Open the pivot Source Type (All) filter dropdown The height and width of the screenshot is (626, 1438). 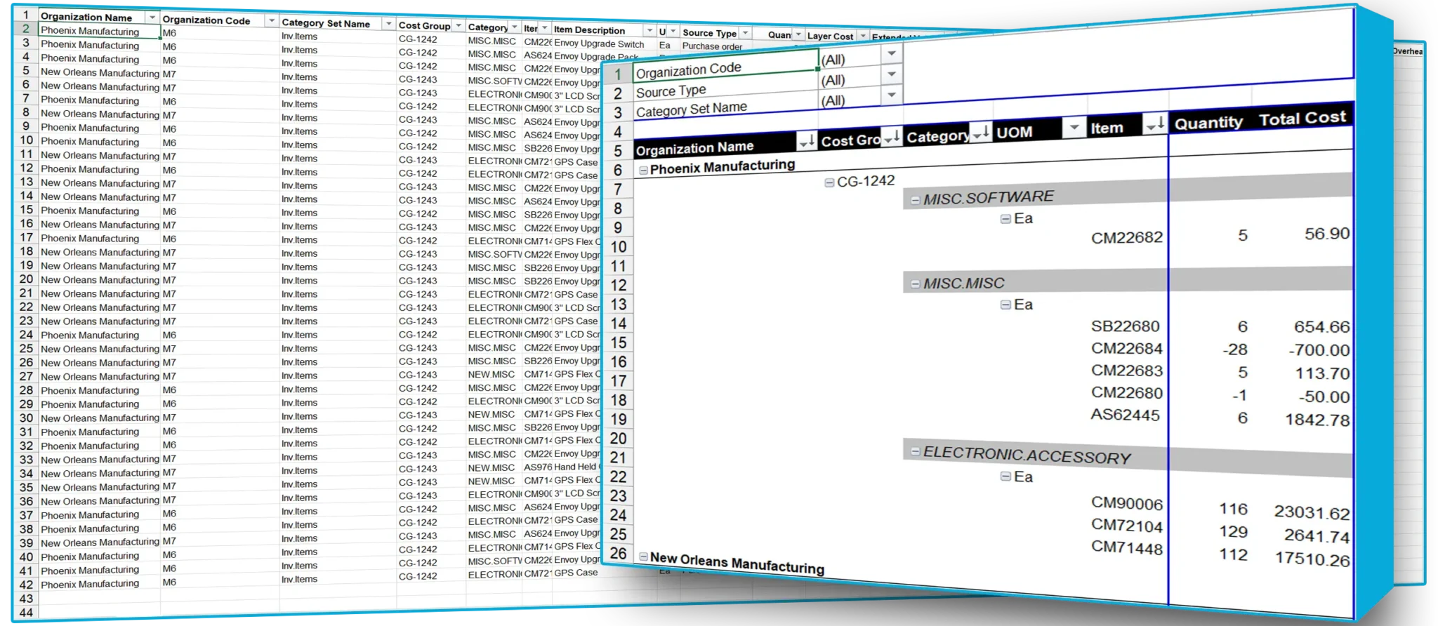point(892,74)
